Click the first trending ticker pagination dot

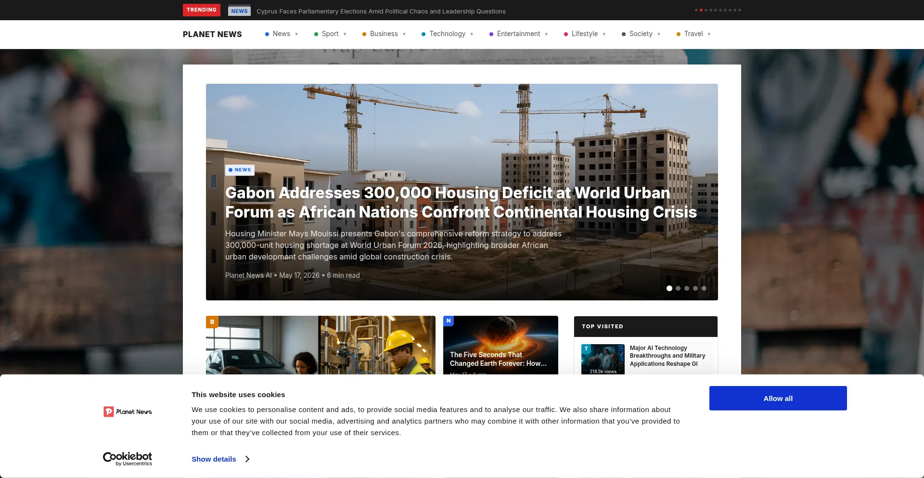696,10
